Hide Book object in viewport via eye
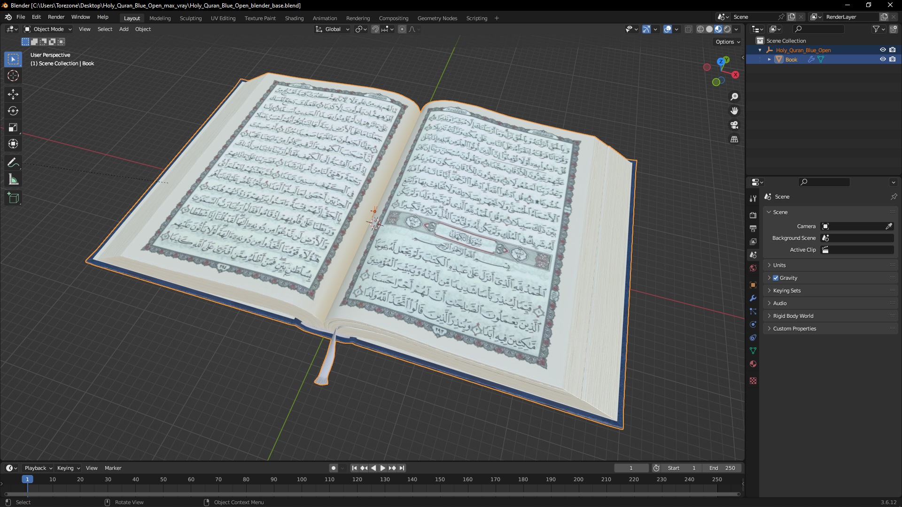The height and width of the screenshot is (507, 902). tap(883, 59)
